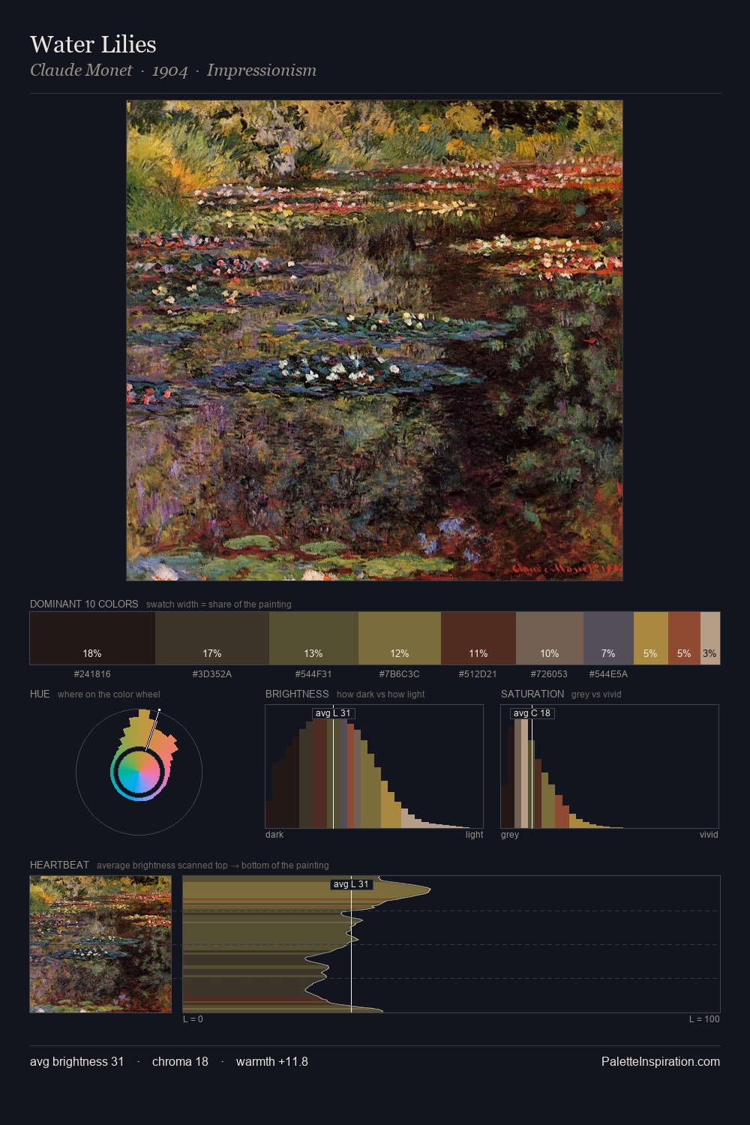Click the hex code #3D352A
Screen dimensions: 750x1125
pos(212,674)
